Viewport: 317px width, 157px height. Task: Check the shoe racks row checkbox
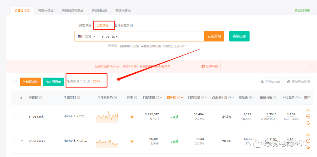(x=14, y=141)
